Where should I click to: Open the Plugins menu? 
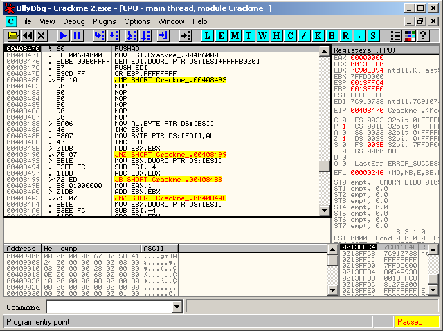click(105, 21)
